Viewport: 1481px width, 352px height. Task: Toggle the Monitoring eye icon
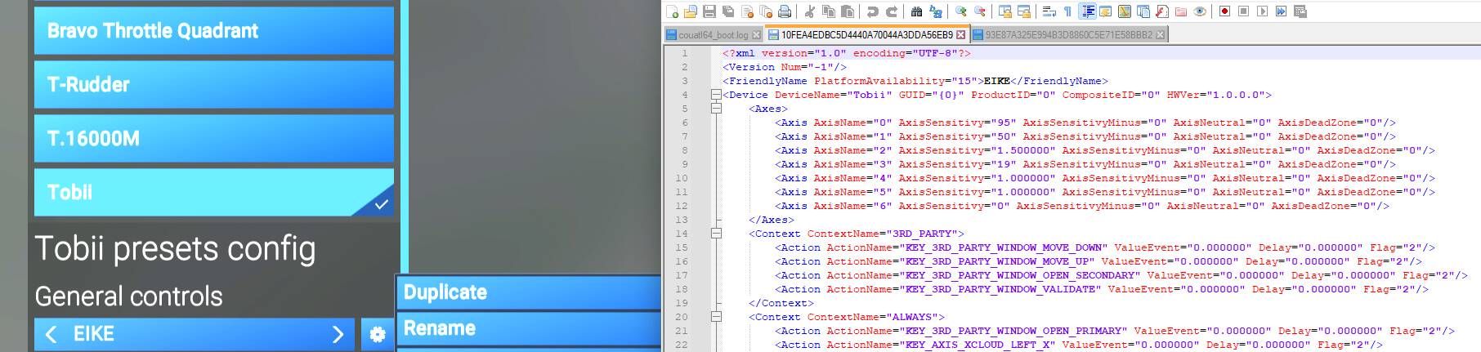coord(1200,11)
